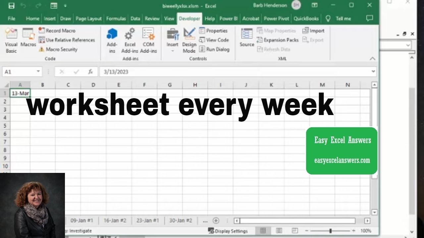This screenshot has width=424, height=238.
Task: Click the formula bar showing 3/13/2023
Action: (x=232, y=72)
